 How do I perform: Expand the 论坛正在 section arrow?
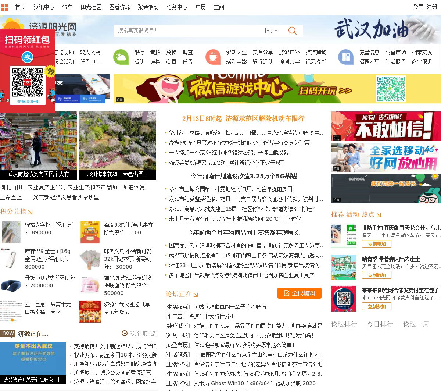[x=196, y=295]
